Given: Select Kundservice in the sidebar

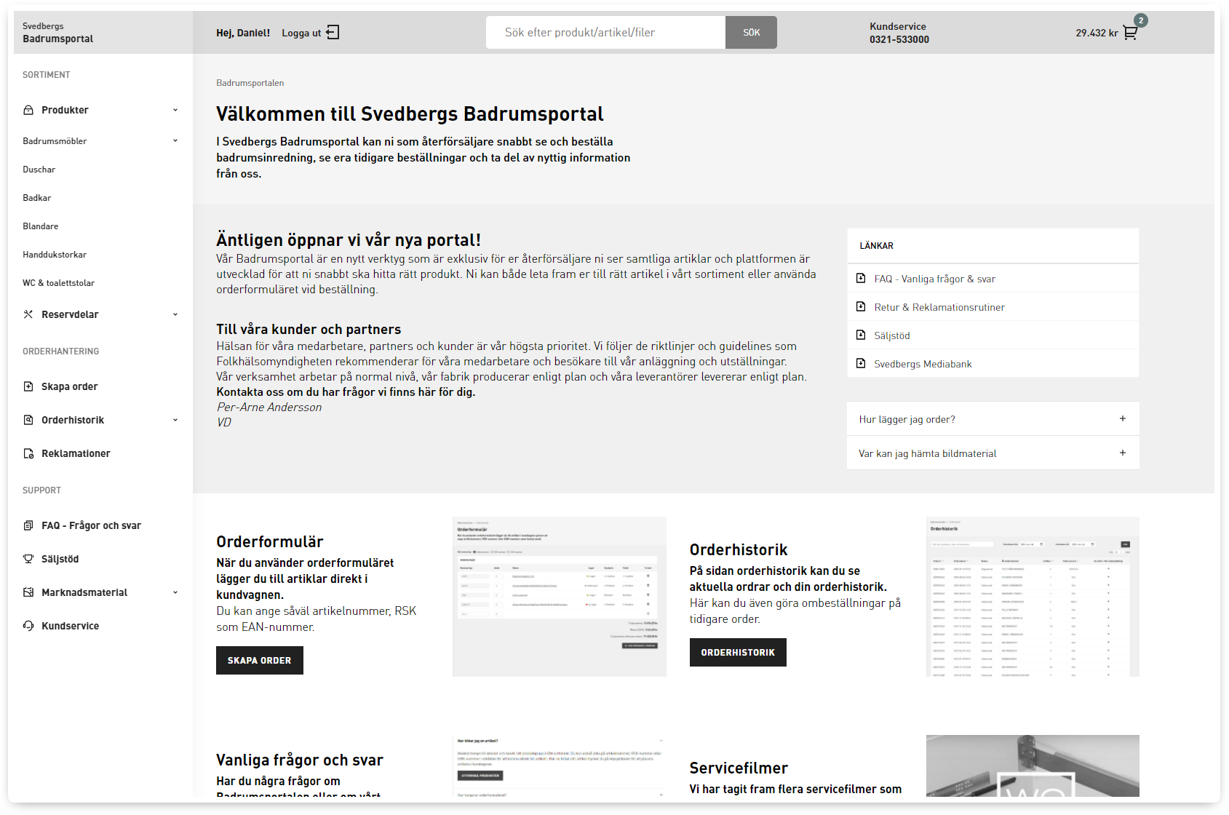Looking at the screenshot, I should (70, 626).
